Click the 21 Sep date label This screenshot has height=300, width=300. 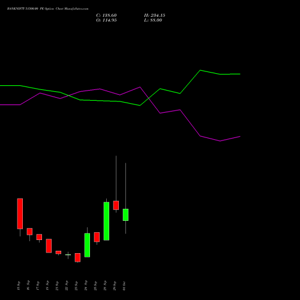(x=57, y=286)
